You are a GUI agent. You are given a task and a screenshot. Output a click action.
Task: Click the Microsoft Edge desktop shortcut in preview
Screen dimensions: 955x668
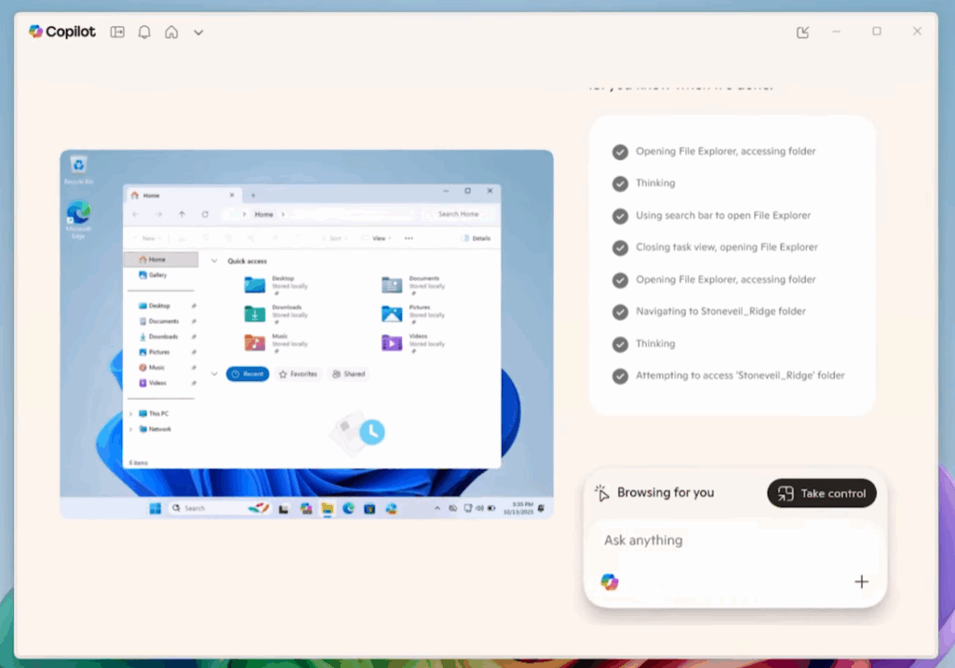[x=78, y=214]
